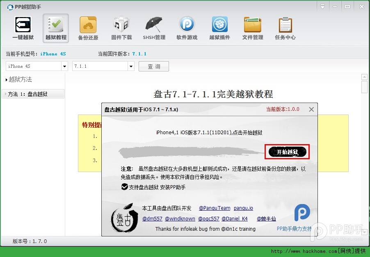The width and height of the screenshot is (370, 257).
Task: Click the 盘古7.1-7.1.1完美越狱教程 heading
Action: [x=213, y=94]
